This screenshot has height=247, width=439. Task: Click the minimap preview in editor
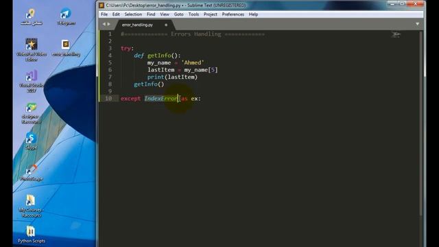pyautogui.click(x=396, y=34)
